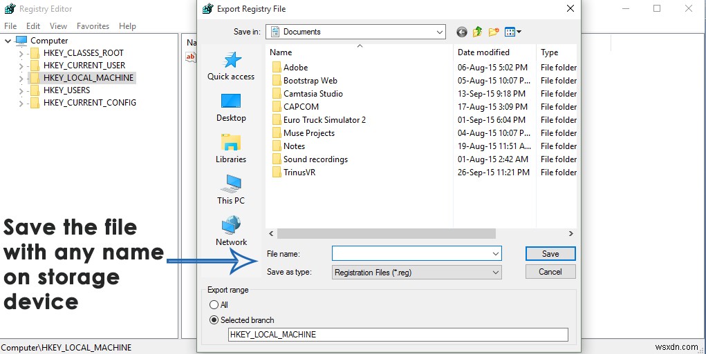The image size is (706, 354).
Task: Click Registry Editor title bar icon
Action: coord(10,9)
